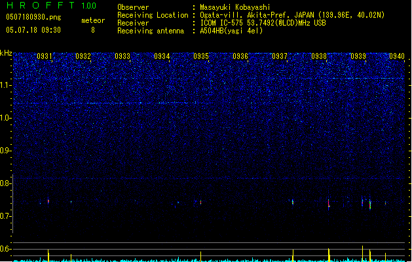
Task: Click the gray vertical bar beside the 0.8 kHz label
Action: coord(12,203)
